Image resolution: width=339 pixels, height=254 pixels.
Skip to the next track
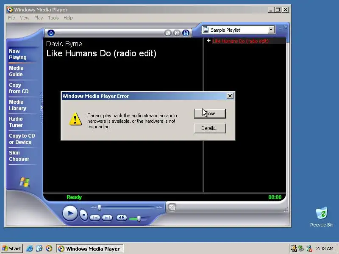pyautogui.click(x=107, y=218)
